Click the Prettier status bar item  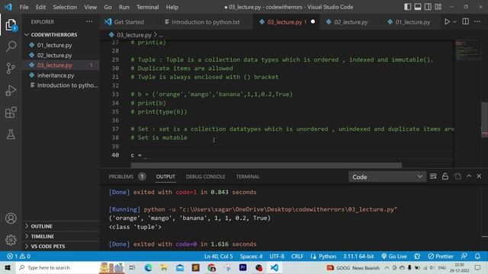pyautogui.click(x=441, y=256)
